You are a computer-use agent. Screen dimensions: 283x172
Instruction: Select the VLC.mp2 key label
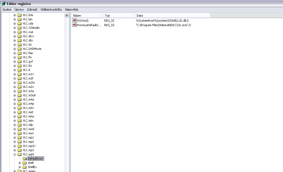[x=28, y=142]
